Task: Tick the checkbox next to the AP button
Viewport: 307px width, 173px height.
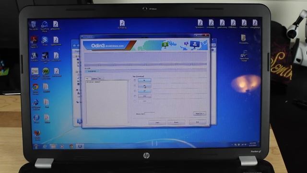Action: coord(135,86)
